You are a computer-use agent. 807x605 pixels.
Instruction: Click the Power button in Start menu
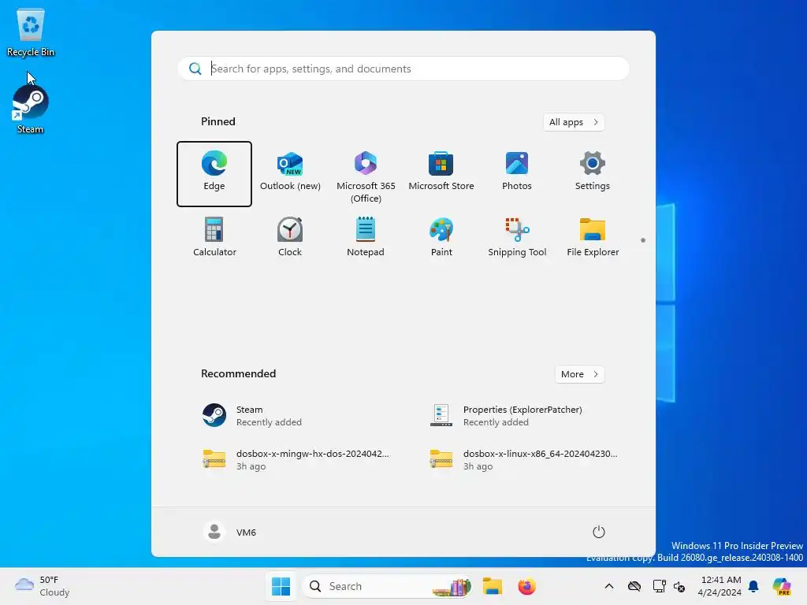pos(598,532)
